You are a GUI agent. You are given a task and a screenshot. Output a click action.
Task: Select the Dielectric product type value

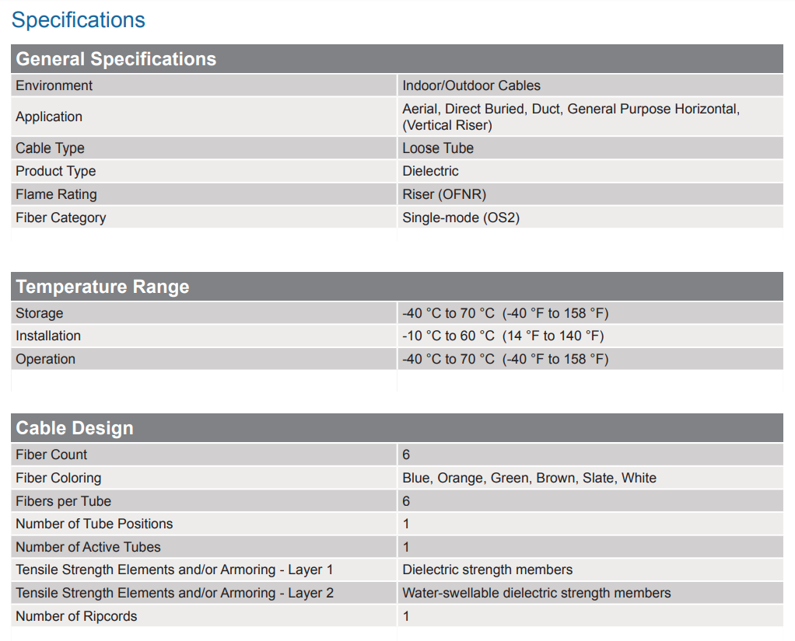tap(430, 171)
